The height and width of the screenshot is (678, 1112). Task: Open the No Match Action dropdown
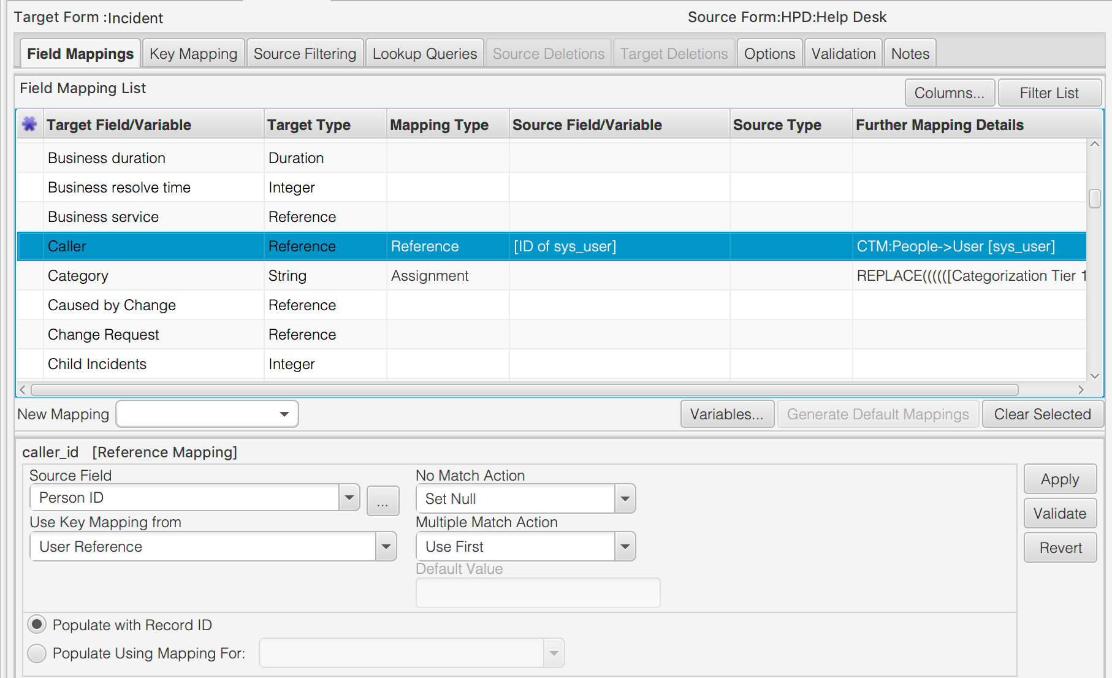624,498
